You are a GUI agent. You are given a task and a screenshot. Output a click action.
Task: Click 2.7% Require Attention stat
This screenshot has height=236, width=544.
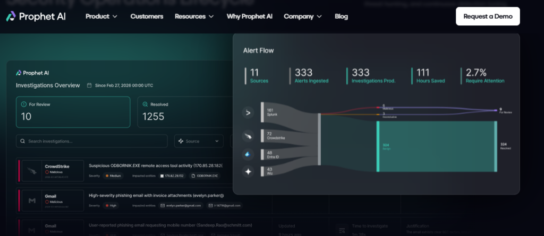tap(483, 76)
